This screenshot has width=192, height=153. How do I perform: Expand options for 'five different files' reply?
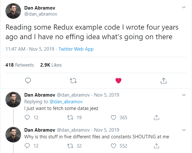coord(184,130)
